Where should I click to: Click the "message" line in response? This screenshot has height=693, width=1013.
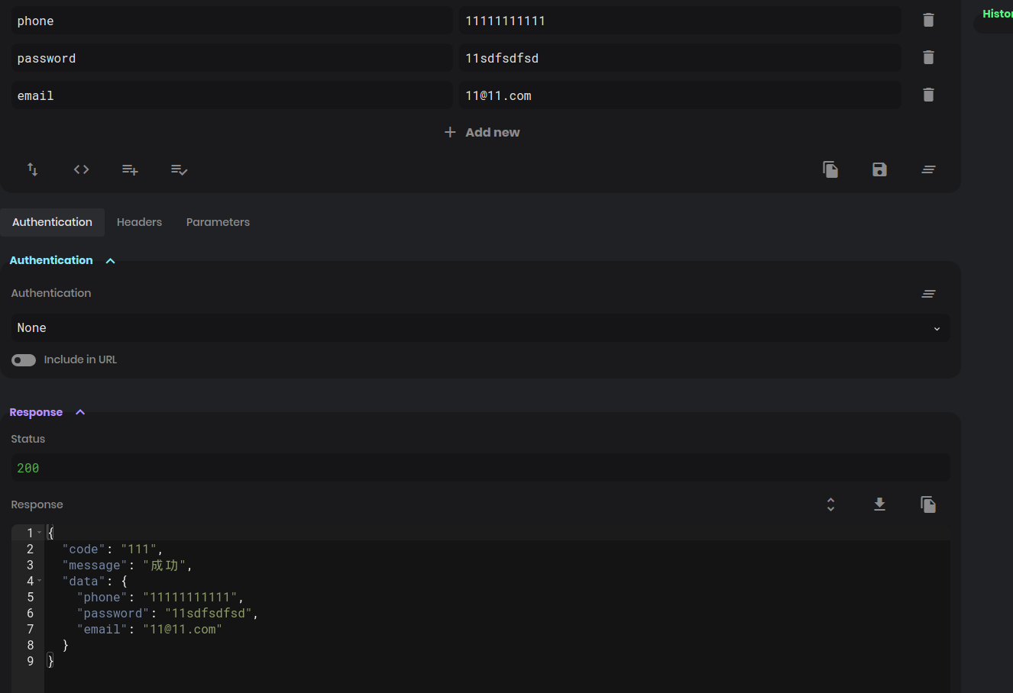pos(127,565)
